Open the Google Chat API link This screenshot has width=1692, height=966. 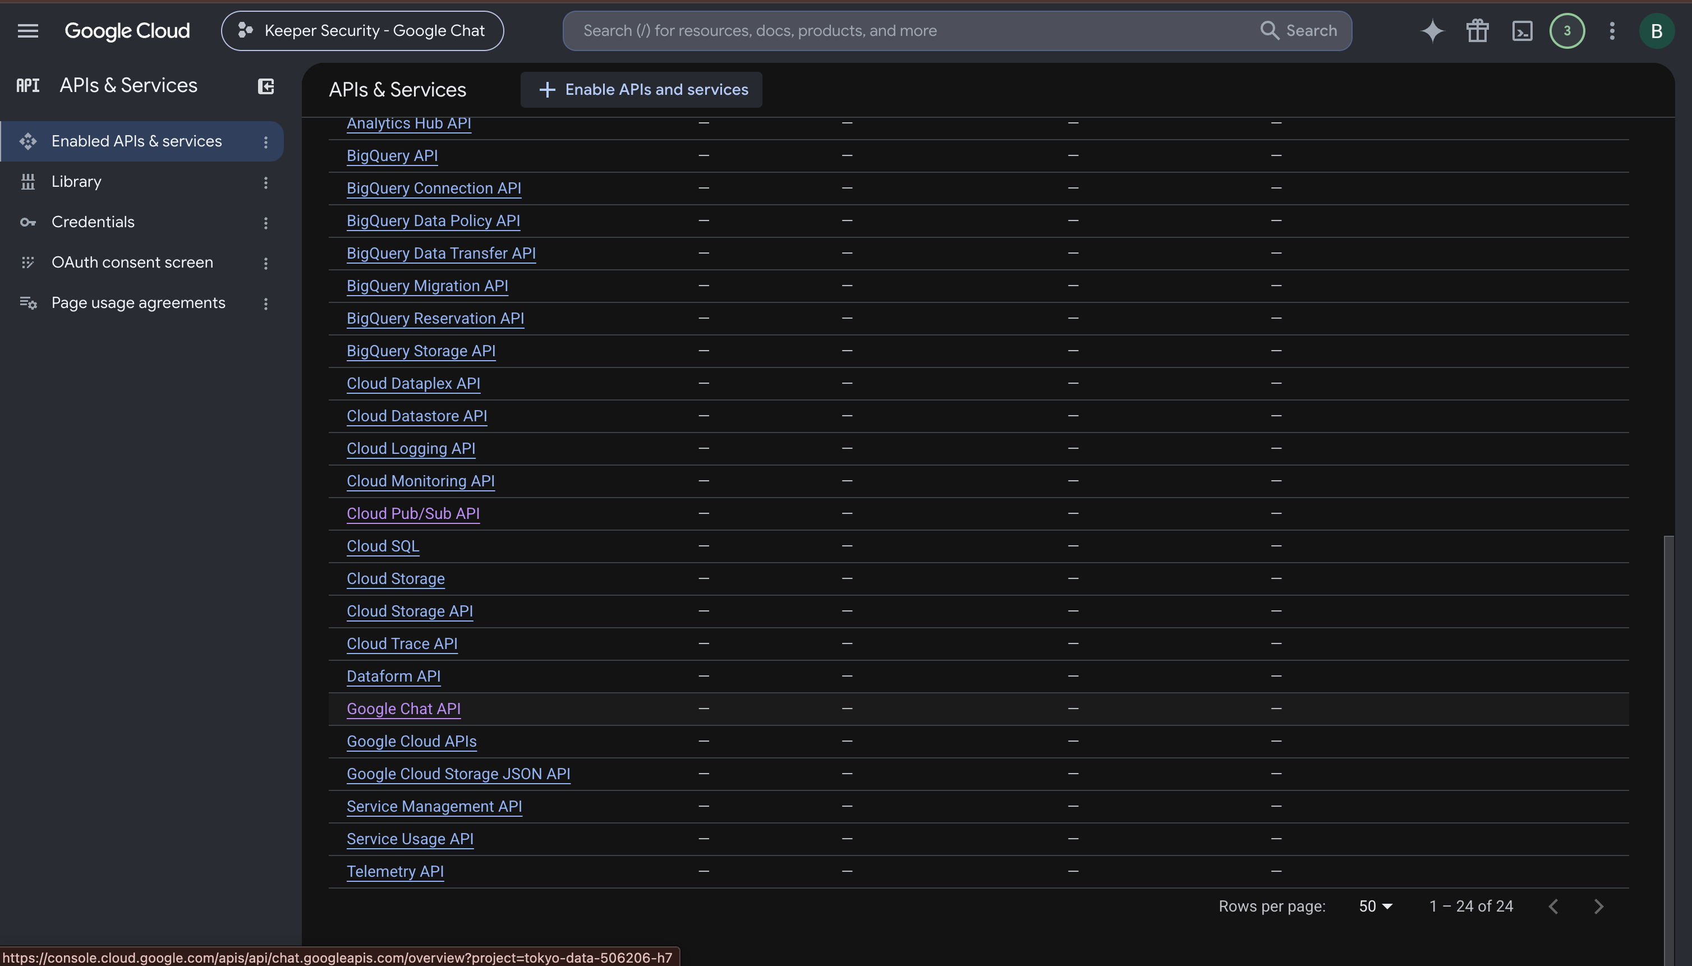tap(403, 709)
